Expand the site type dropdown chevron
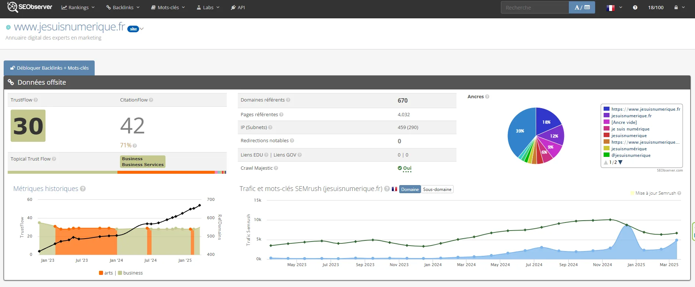Image resolution: width=695 pixels, height=287 pixels. pyautogui.click(x=142, y=29)
